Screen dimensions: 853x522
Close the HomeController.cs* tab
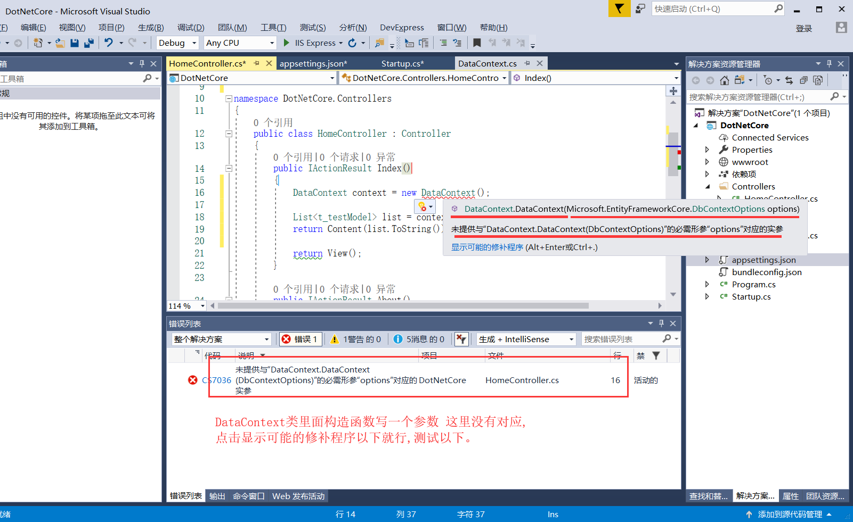click(x=269, y=63)
